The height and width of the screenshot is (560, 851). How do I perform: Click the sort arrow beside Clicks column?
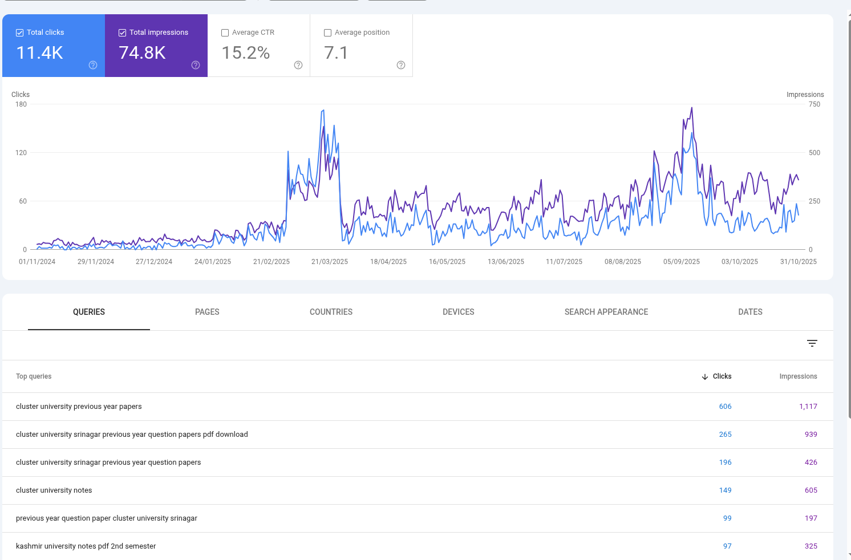pyautogui.click(x=705, y=376)
